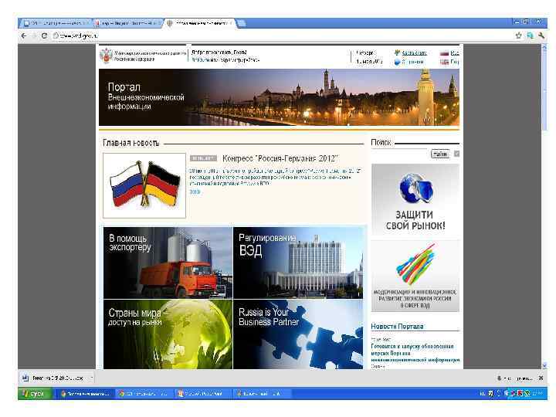The width and height of the screenshot is (556, 417).
Task: Click the address bar URL field
Action: click(x=283, y=36)
